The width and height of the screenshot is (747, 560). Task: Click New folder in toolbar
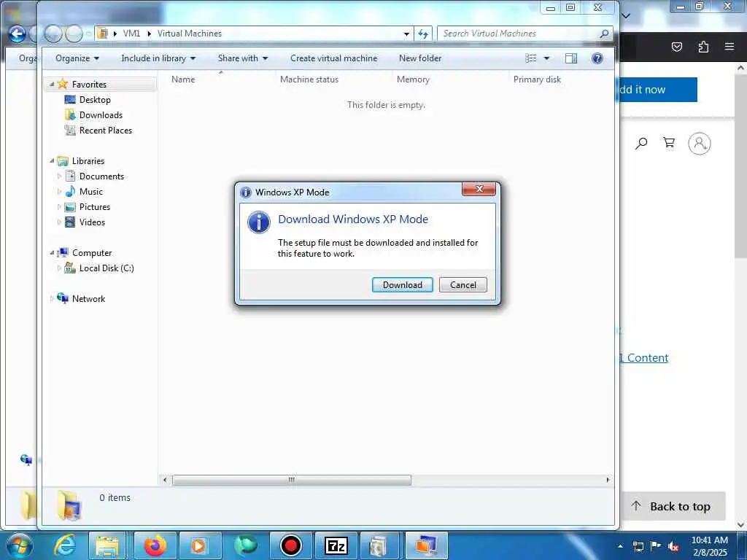coord(420,58)
